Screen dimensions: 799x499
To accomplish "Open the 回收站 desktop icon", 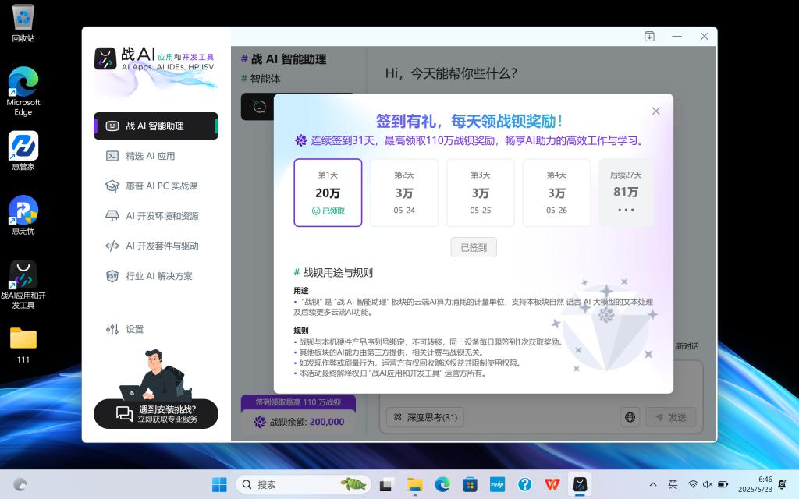I will pos(23,23).
